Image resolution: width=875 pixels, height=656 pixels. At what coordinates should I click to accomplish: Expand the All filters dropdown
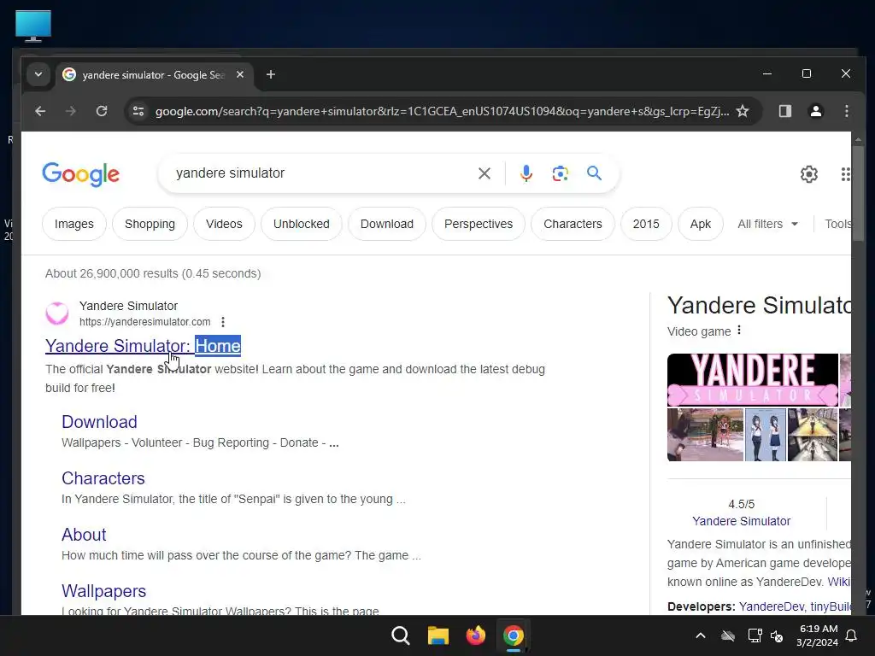(x=768, y=224)
